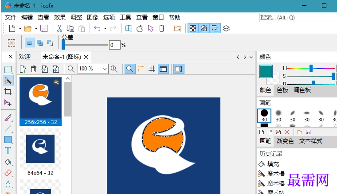
Task: Open the layers stack icon
Action: (x=226, y=28)
